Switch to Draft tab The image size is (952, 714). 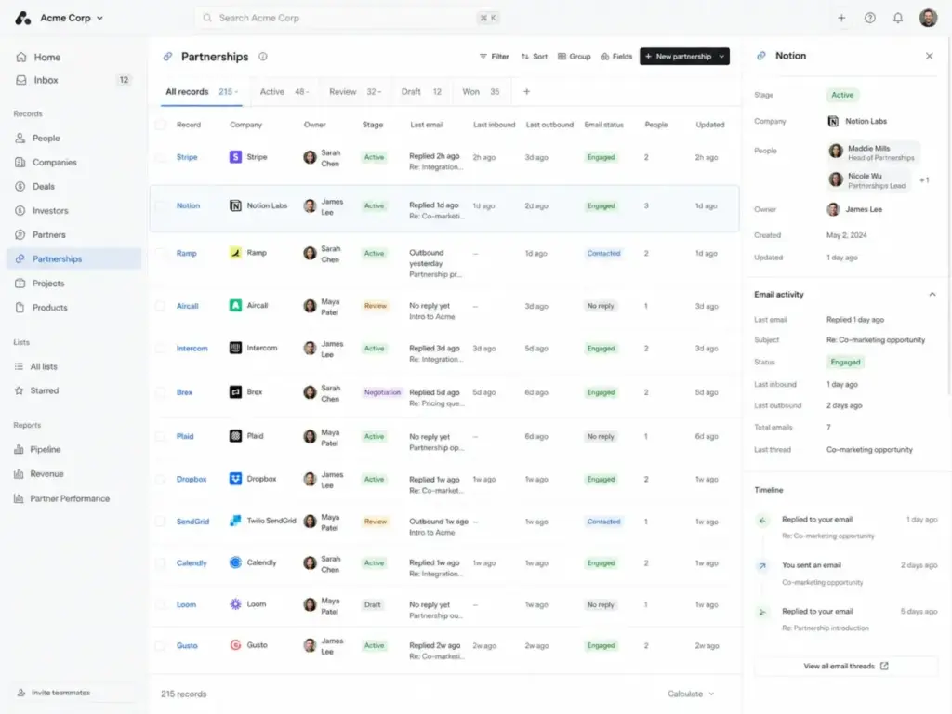[x=421, y=92]
